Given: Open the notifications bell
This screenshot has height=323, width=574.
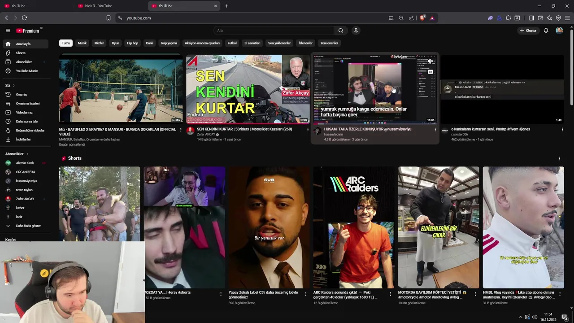Looking at the screenshot, I should coord(546,31).
